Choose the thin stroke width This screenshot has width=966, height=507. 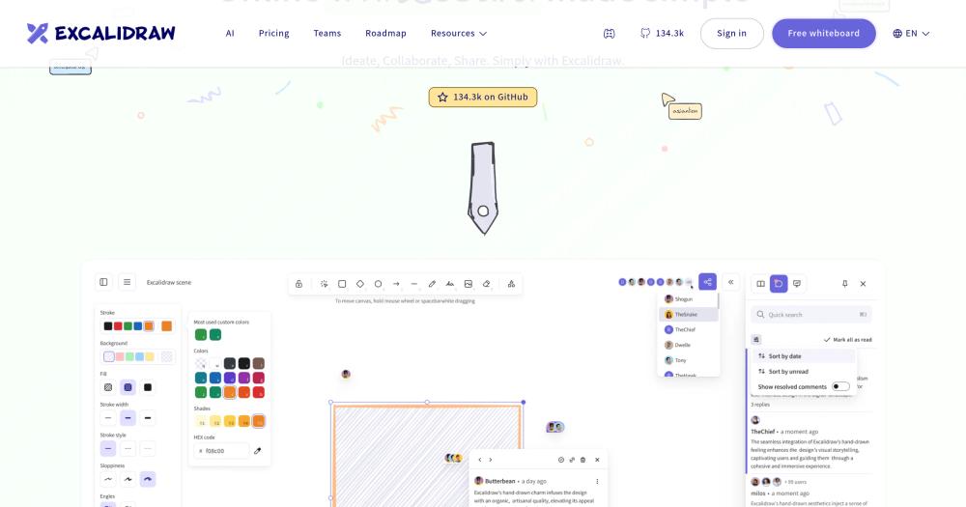click(x=108, y=418)
